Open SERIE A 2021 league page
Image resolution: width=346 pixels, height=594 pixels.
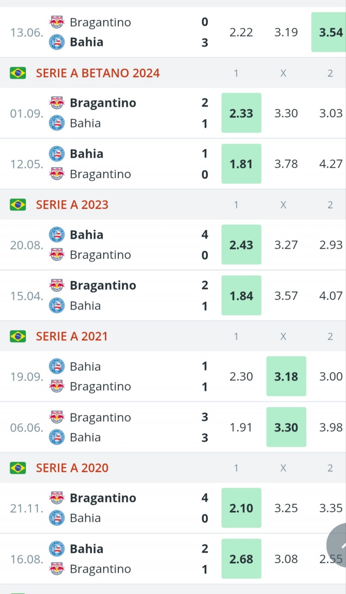pos(72,336)
